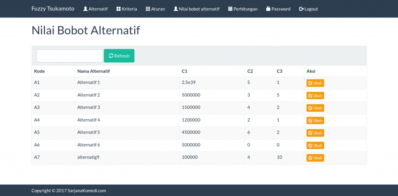Open the Alternatif menu item
Image resolution: width=398 pixels, height=196 pixels.
click(96, 9)
